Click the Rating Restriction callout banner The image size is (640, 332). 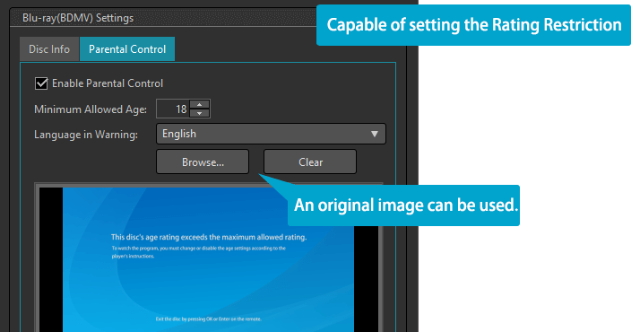473,25
